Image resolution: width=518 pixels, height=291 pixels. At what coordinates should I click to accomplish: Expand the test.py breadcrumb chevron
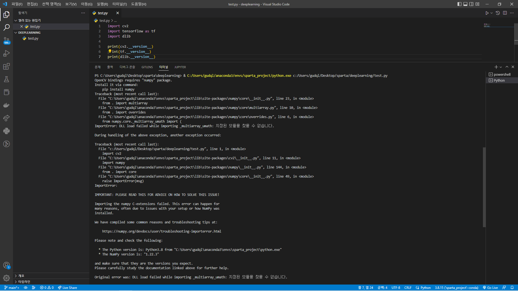tap(112, 20)
